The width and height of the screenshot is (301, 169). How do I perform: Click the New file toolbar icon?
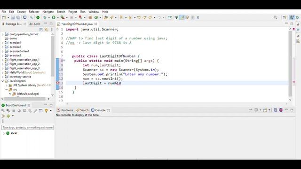pyautogui.click(x=4, y=17)
